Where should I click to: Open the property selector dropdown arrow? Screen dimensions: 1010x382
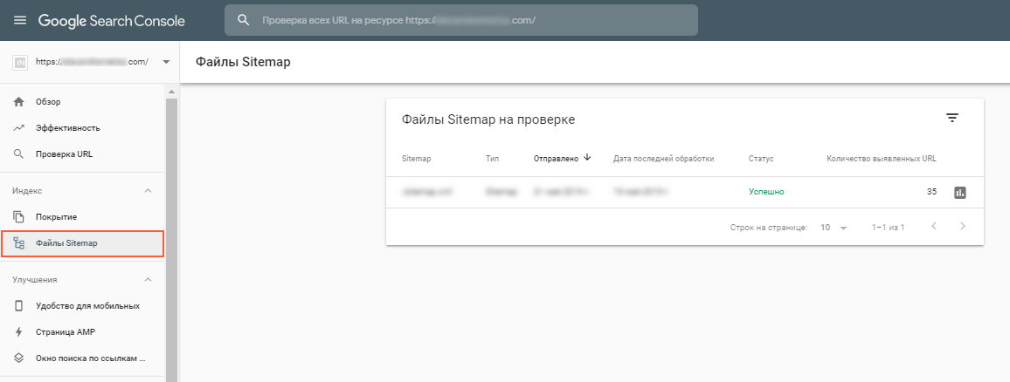pyautogui.click(x=166, y=63)
